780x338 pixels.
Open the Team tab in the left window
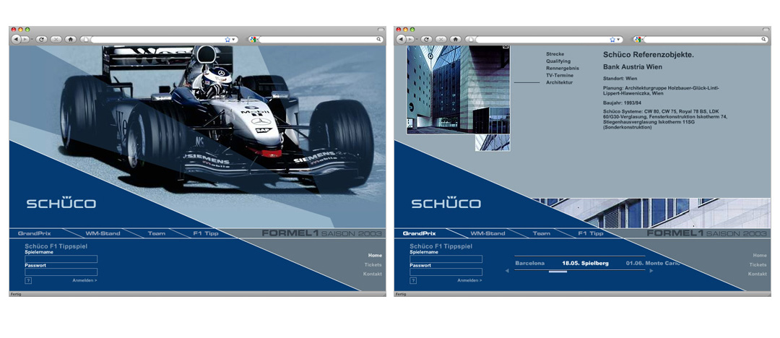(x=156, y=233)
